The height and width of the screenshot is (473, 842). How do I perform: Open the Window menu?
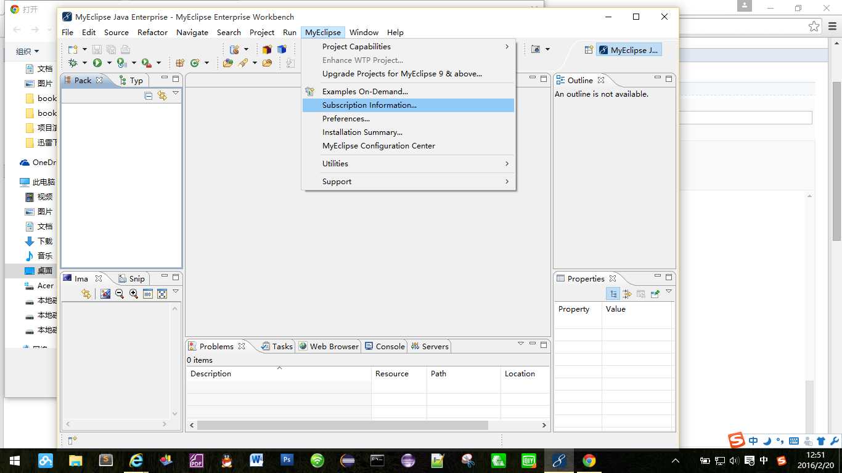pyautogui.click(x=364, y=32)
